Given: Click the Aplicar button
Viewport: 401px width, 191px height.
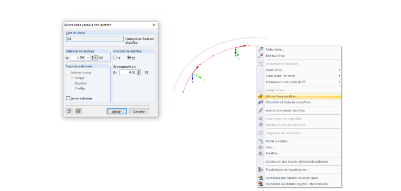Looking at the screenshot, I should [117, 112].
